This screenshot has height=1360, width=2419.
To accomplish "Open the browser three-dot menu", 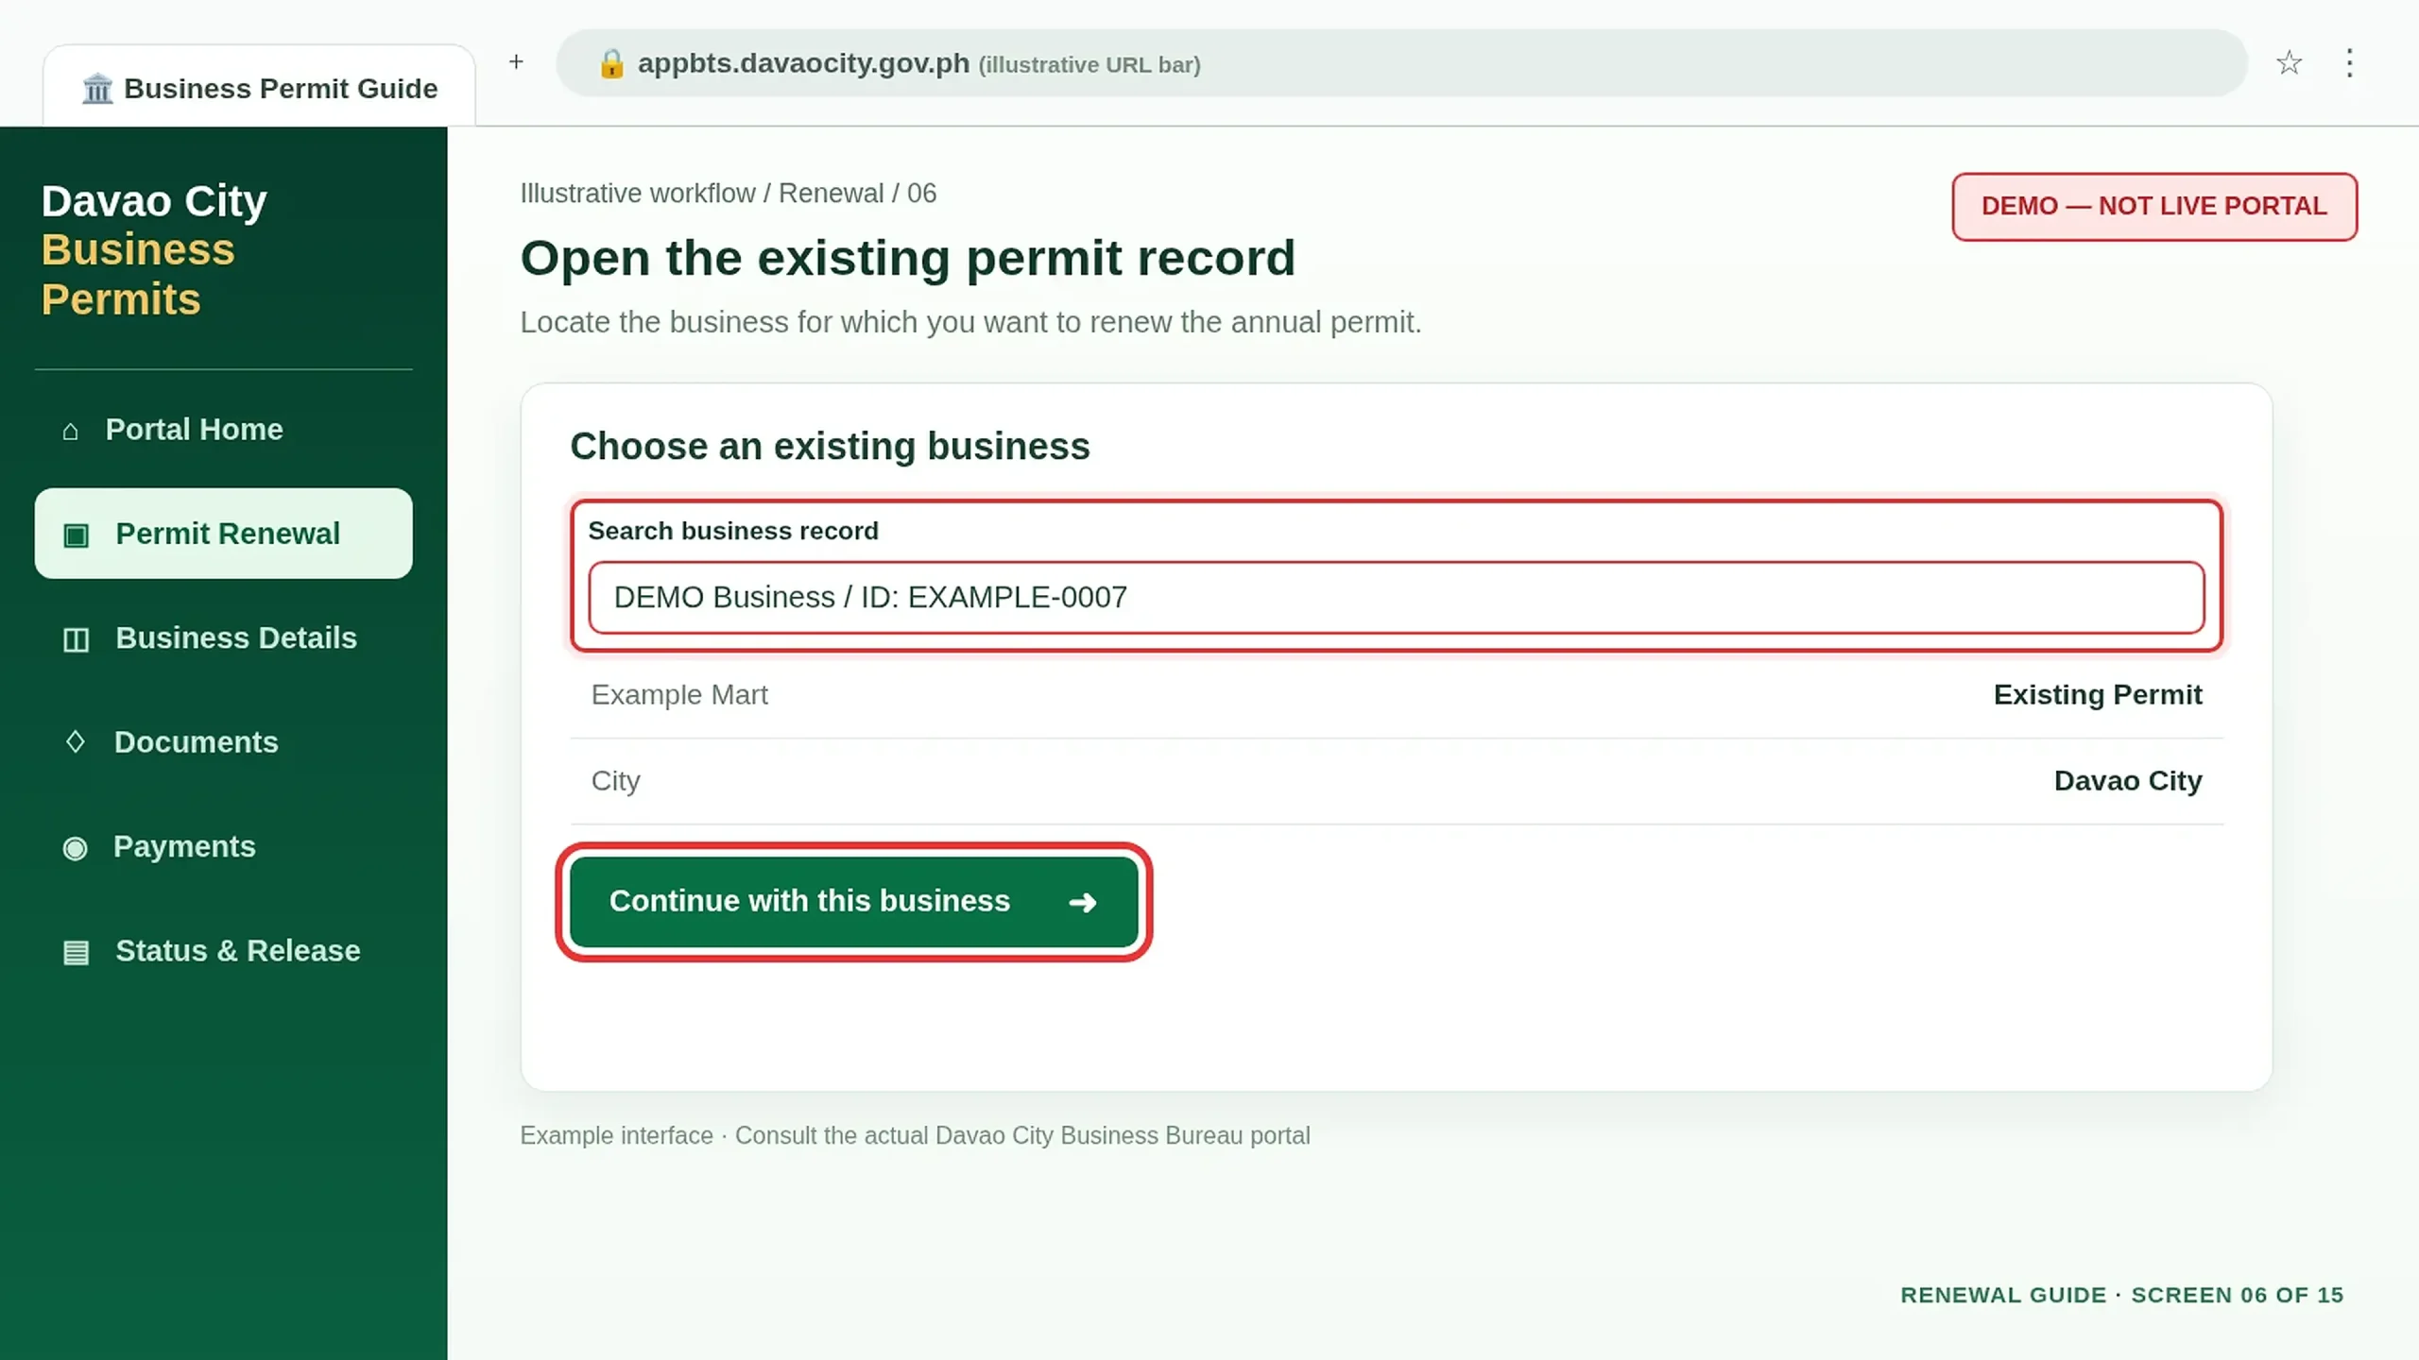I will point(2349,63).
